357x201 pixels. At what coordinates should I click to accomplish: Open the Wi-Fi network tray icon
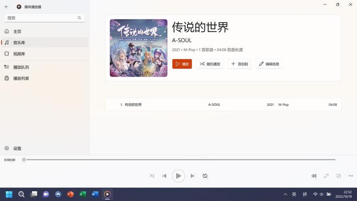point(315,194)
